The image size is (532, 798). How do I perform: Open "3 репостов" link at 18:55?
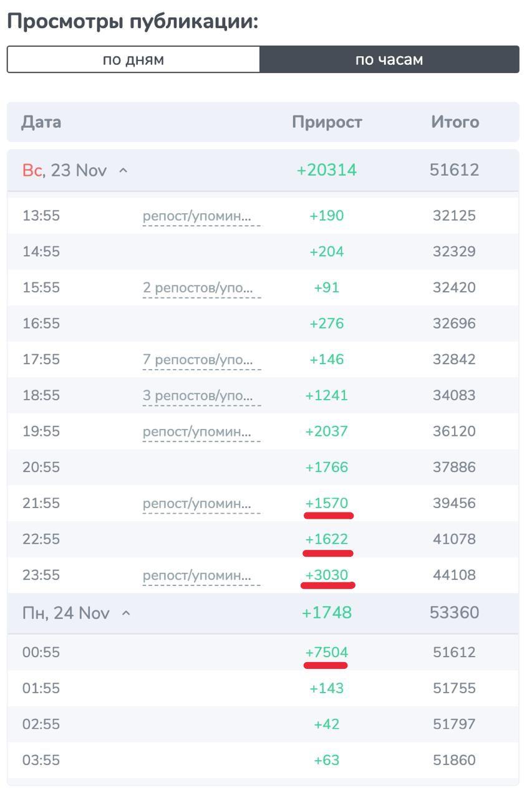[x=197, y=396]
